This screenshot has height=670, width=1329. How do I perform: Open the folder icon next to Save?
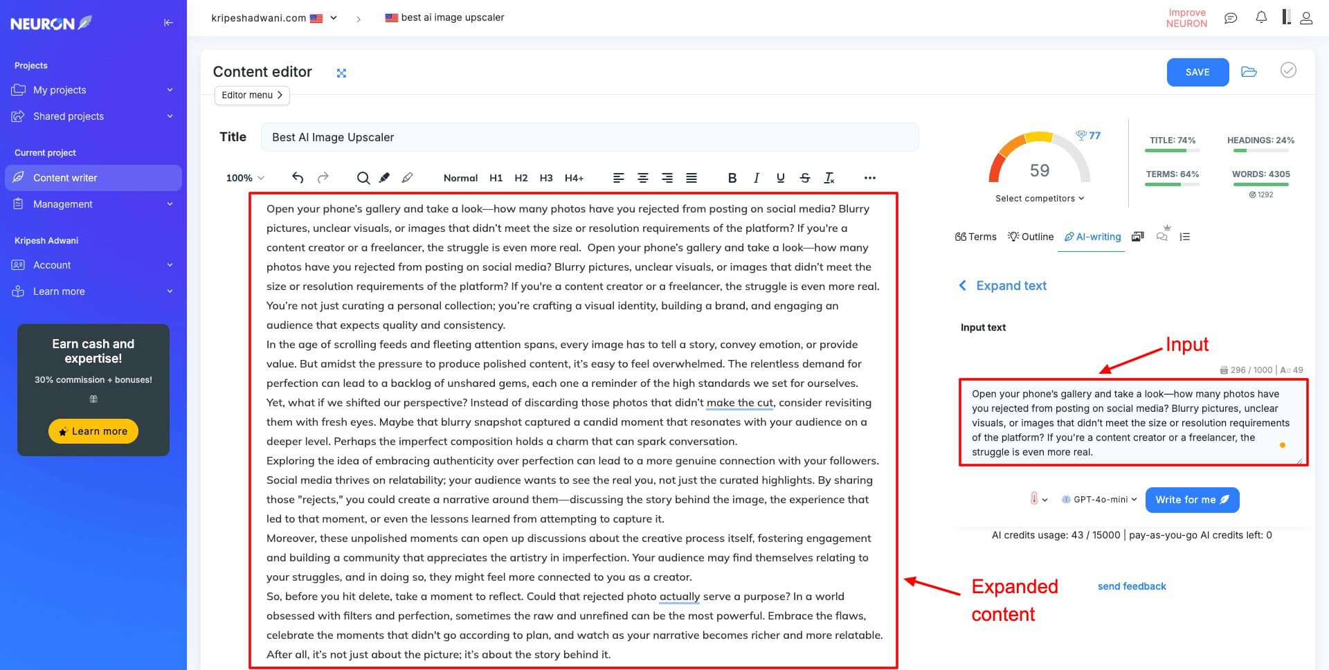(x=1249, y=72)
